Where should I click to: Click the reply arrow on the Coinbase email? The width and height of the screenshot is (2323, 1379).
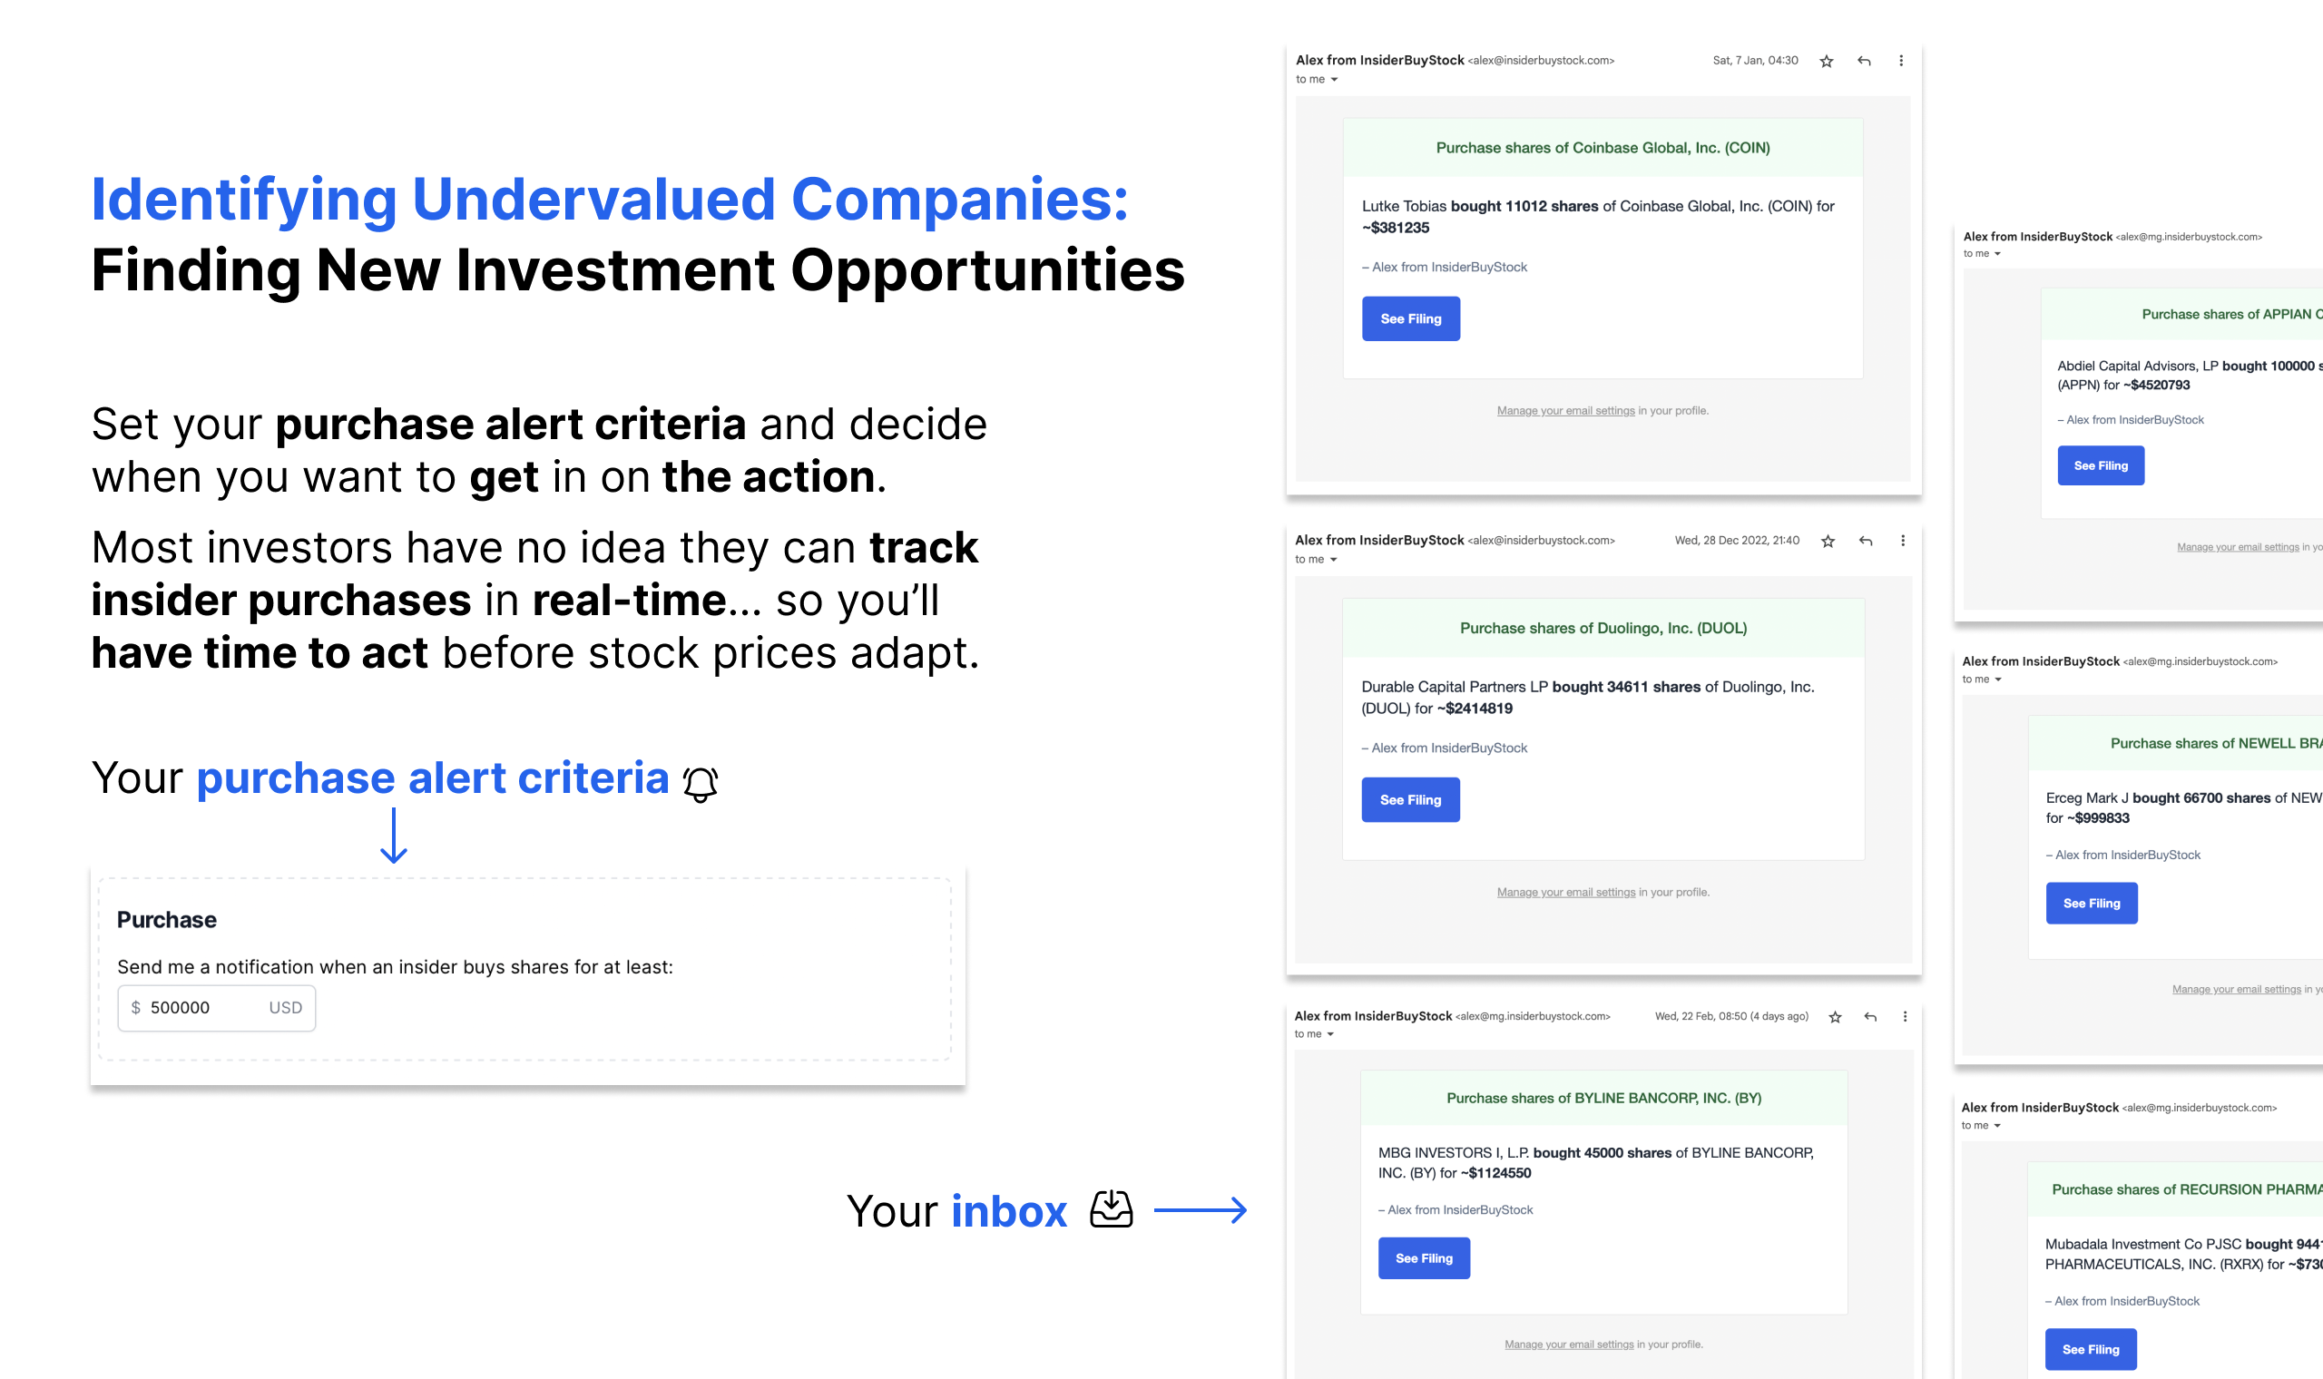coord(1864,60)
